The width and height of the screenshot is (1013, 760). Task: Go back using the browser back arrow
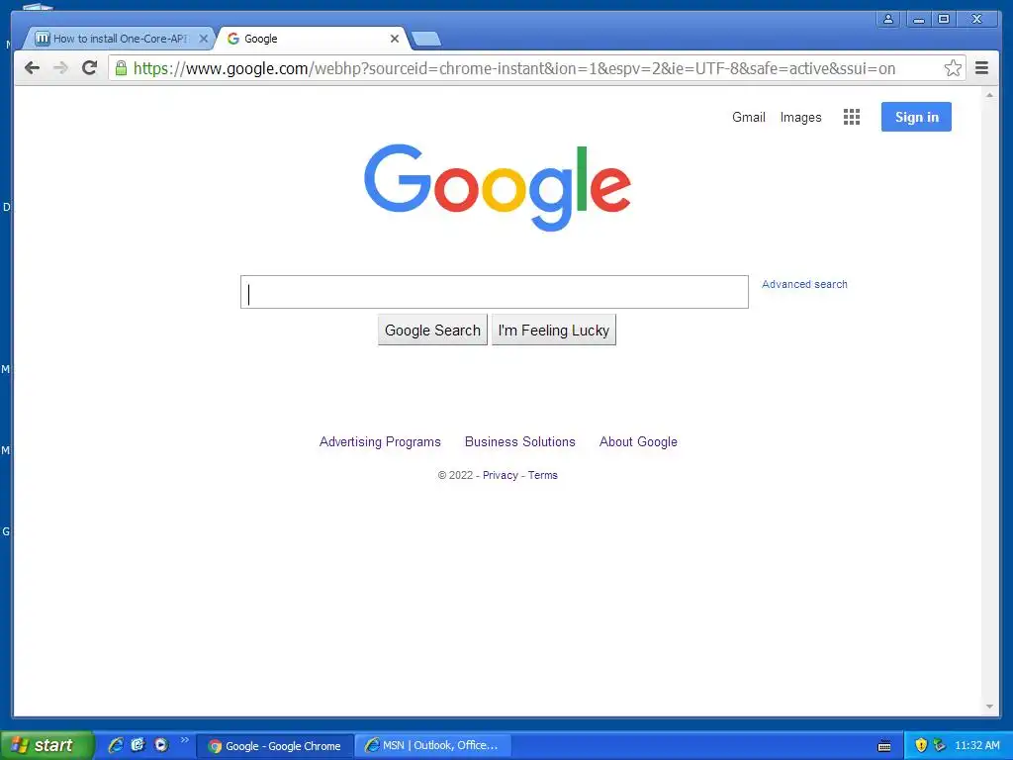point(32,68)
